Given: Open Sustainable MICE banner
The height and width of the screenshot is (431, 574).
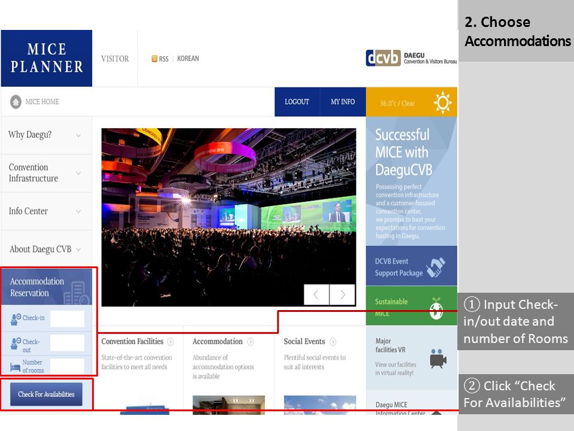Looking at the screenshot, I should coord(411,306).
